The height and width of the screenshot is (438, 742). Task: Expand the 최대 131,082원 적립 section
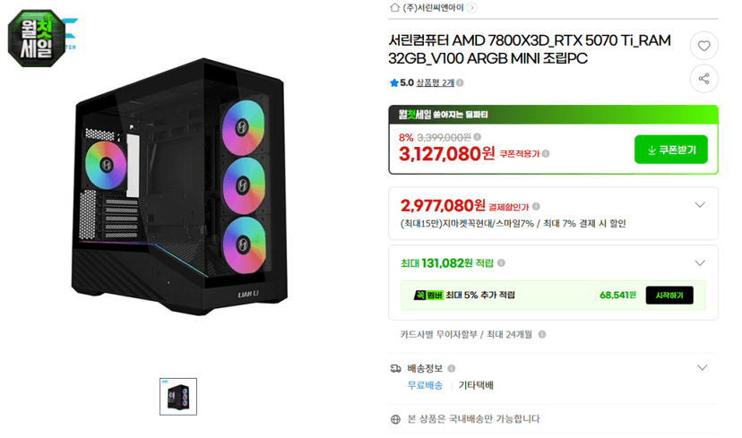[x=700, y=263]
